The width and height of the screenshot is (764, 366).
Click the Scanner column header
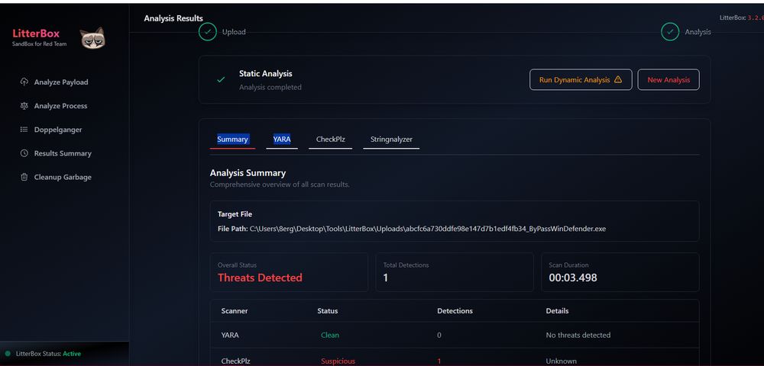coord(235,310)
